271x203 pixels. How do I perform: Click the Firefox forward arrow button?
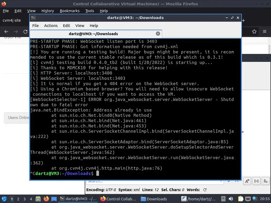tap(16, 32)
